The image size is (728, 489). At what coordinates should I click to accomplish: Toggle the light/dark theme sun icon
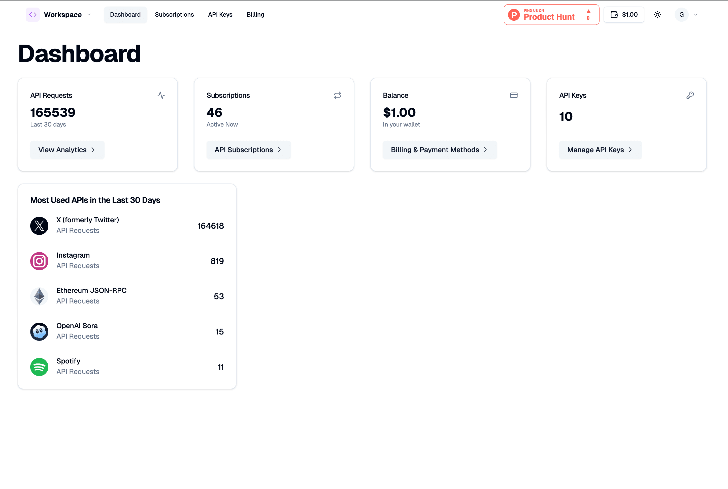click(x=657, y=14)
